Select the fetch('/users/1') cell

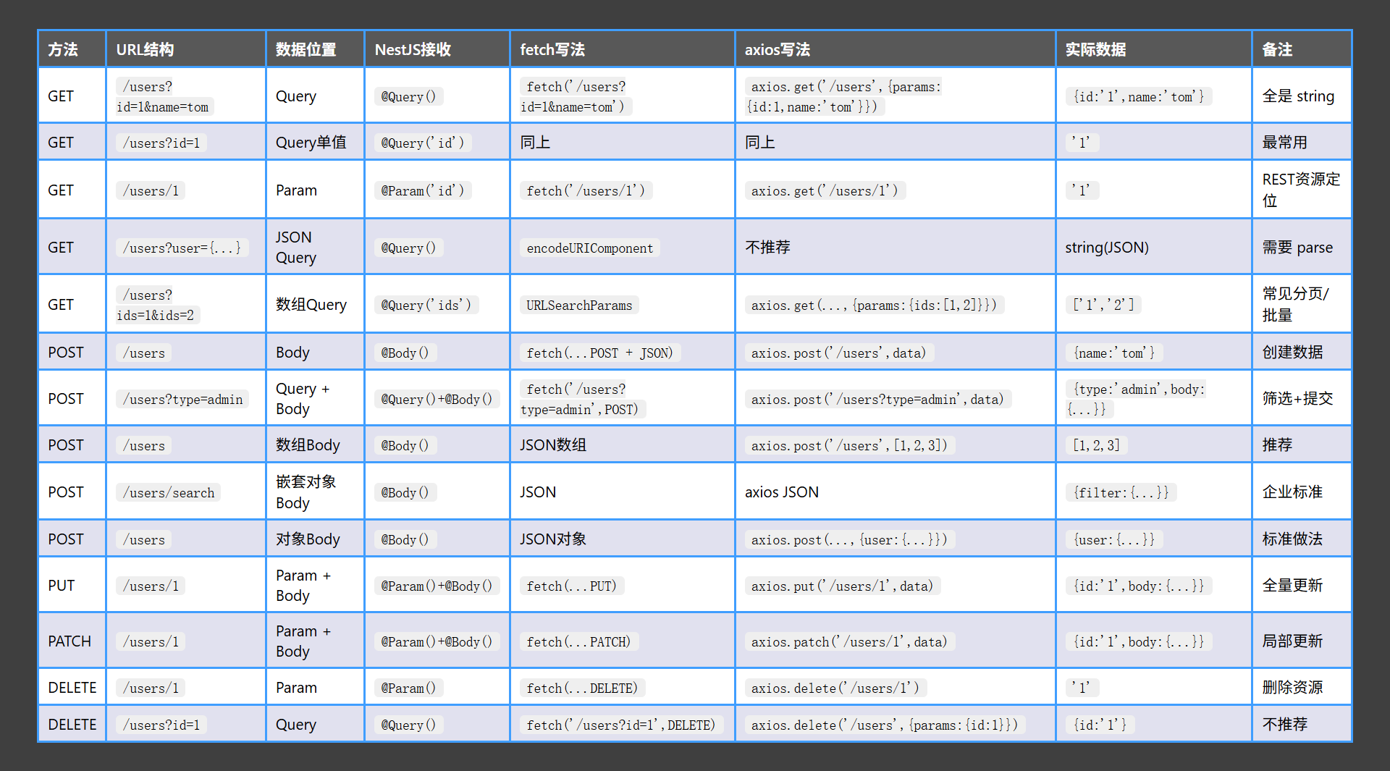point(623,190)
